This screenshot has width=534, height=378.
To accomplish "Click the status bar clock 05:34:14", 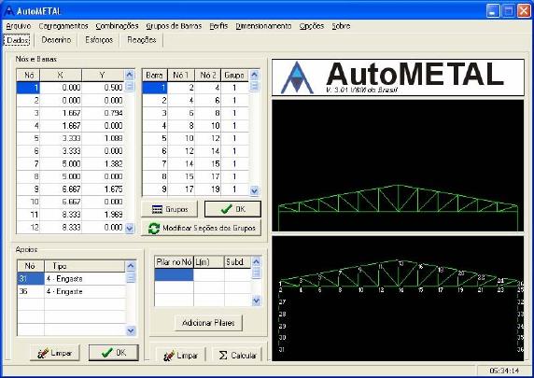I will (x=504, y=371).
